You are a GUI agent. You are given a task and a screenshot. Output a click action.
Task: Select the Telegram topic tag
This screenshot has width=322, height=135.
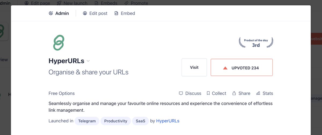pos(87,121)
